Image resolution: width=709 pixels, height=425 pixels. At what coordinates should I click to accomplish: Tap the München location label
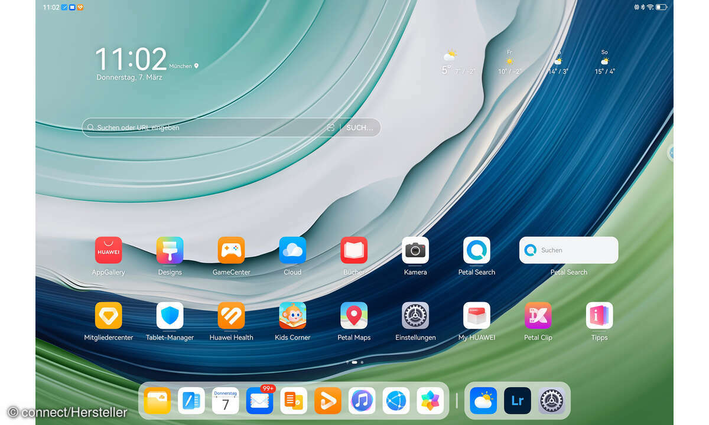[184, 66]
